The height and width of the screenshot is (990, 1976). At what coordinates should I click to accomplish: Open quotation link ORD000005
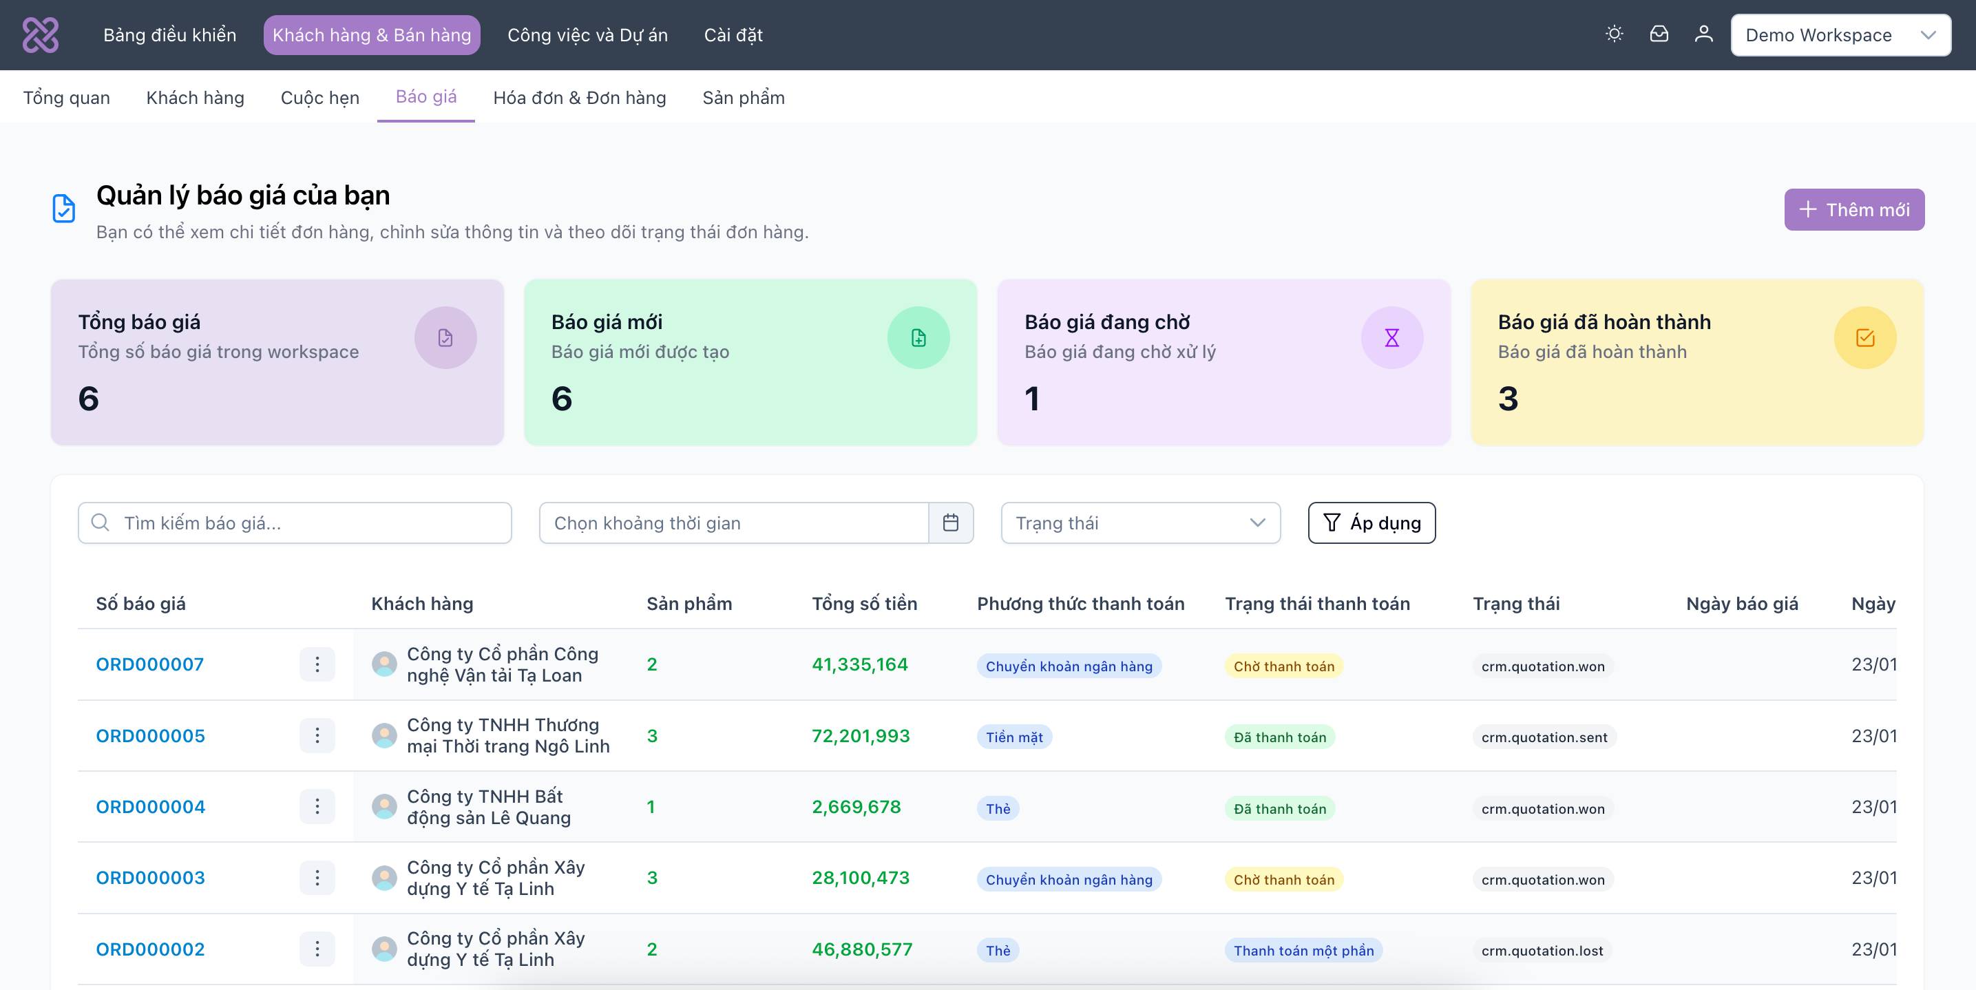point(150,735)
